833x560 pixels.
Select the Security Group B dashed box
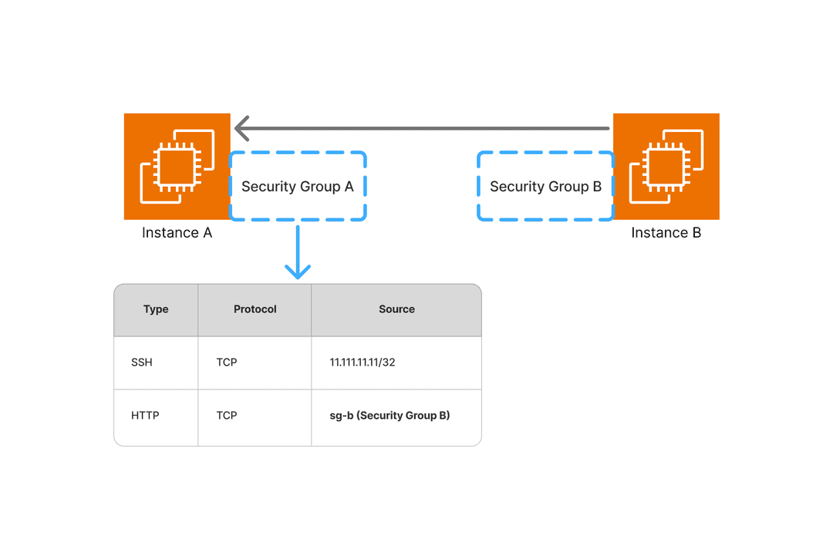[545, 187]
